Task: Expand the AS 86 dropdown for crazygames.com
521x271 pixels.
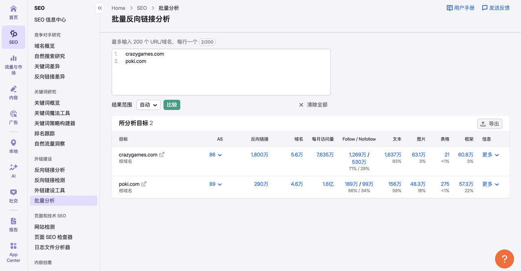Action: [215, 155]
